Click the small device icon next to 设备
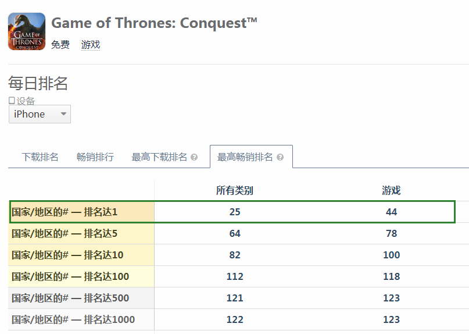The image size is (469, 334). pyautogui.click(x=12, y=100)
